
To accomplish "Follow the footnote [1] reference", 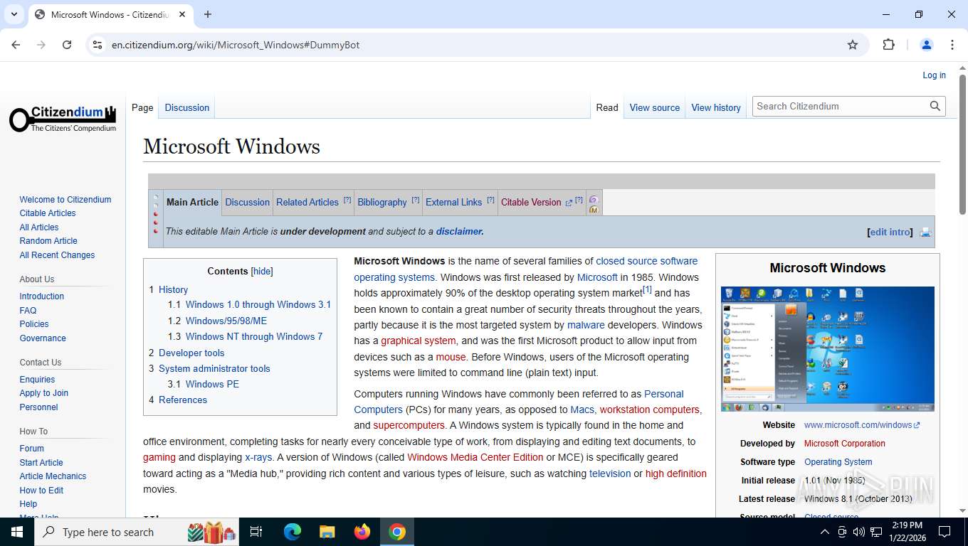I will (647, 290).
